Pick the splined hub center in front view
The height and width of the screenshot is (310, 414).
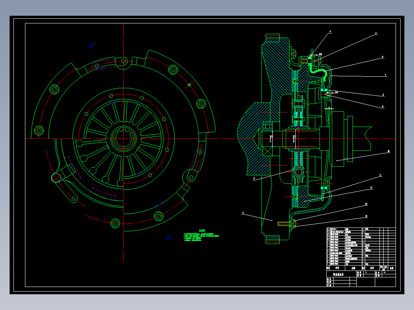123,139
